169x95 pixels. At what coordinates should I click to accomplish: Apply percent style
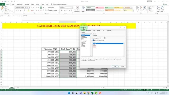pyautogui.click(x=65, y=10)
